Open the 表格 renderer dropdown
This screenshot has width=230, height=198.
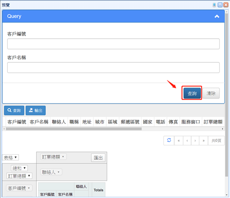click(x=10, y=157)
